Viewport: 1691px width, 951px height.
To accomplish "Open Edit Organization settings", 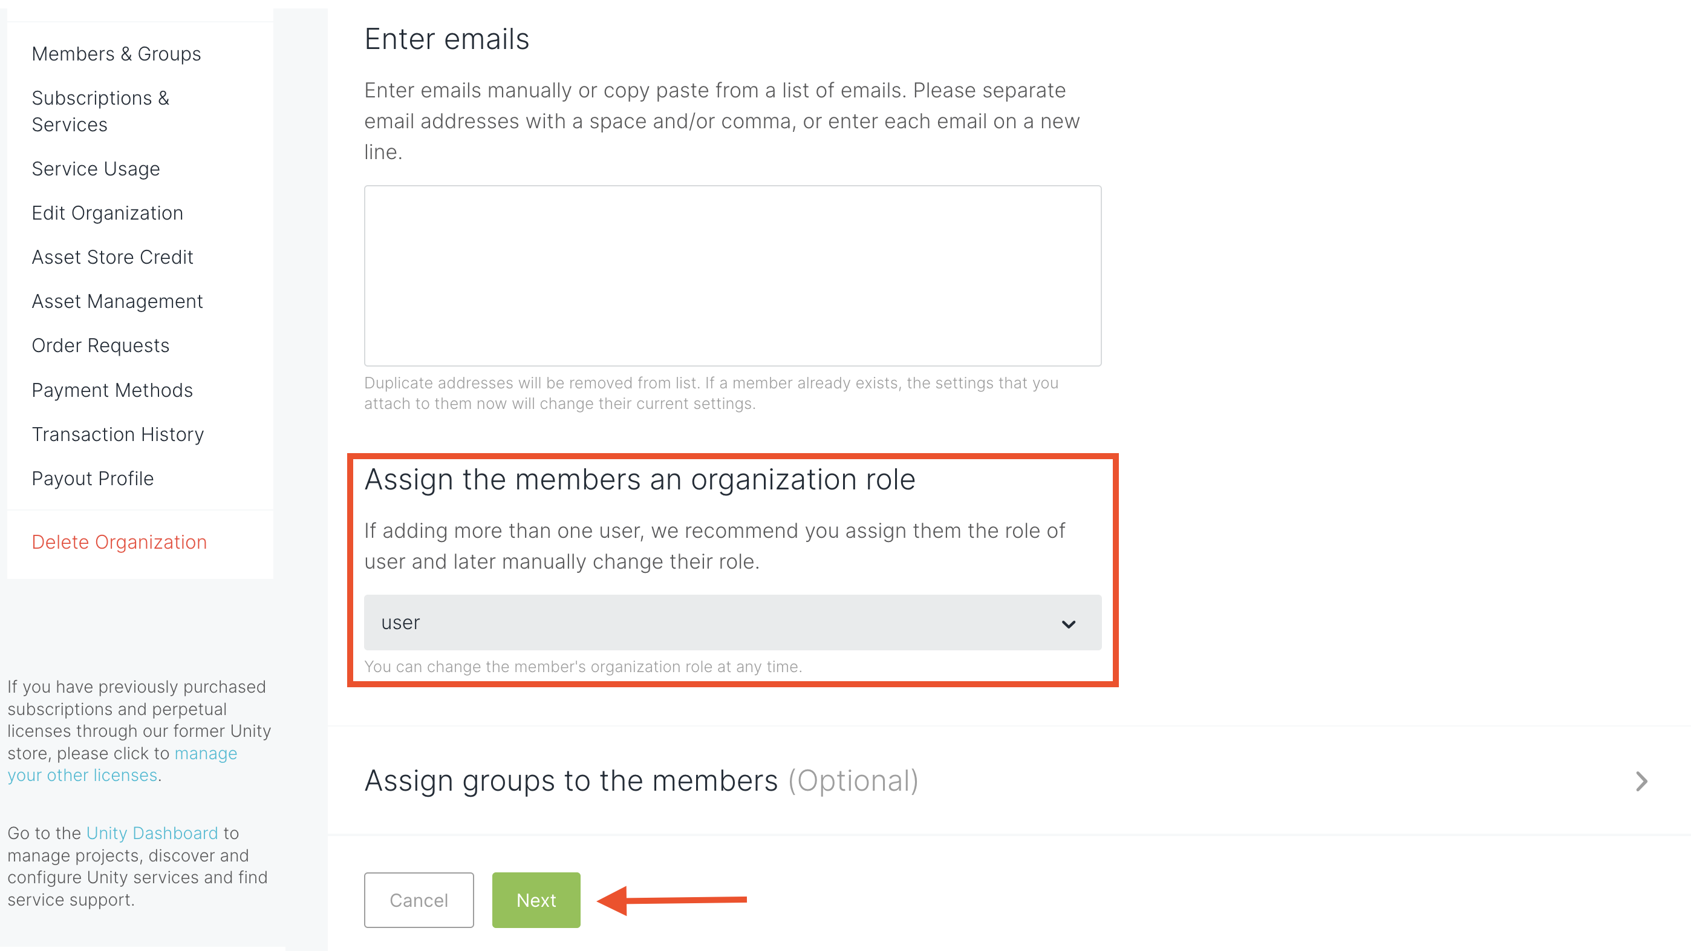I will (107, 213).
